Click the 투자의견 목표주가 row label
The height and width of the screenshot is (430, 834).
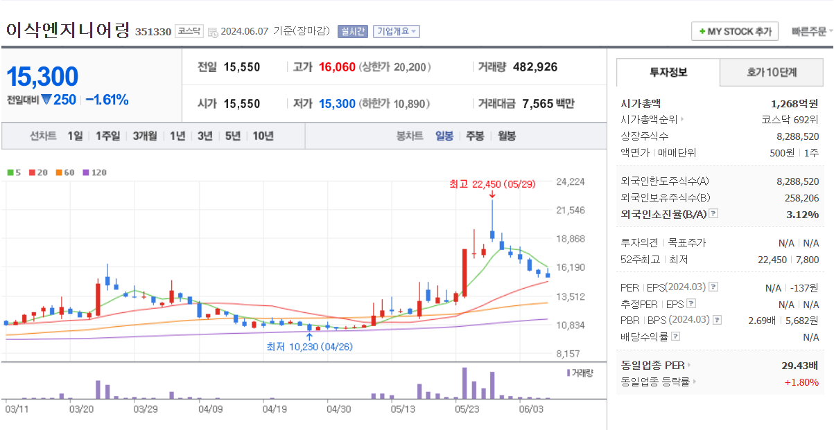point(663,243)
